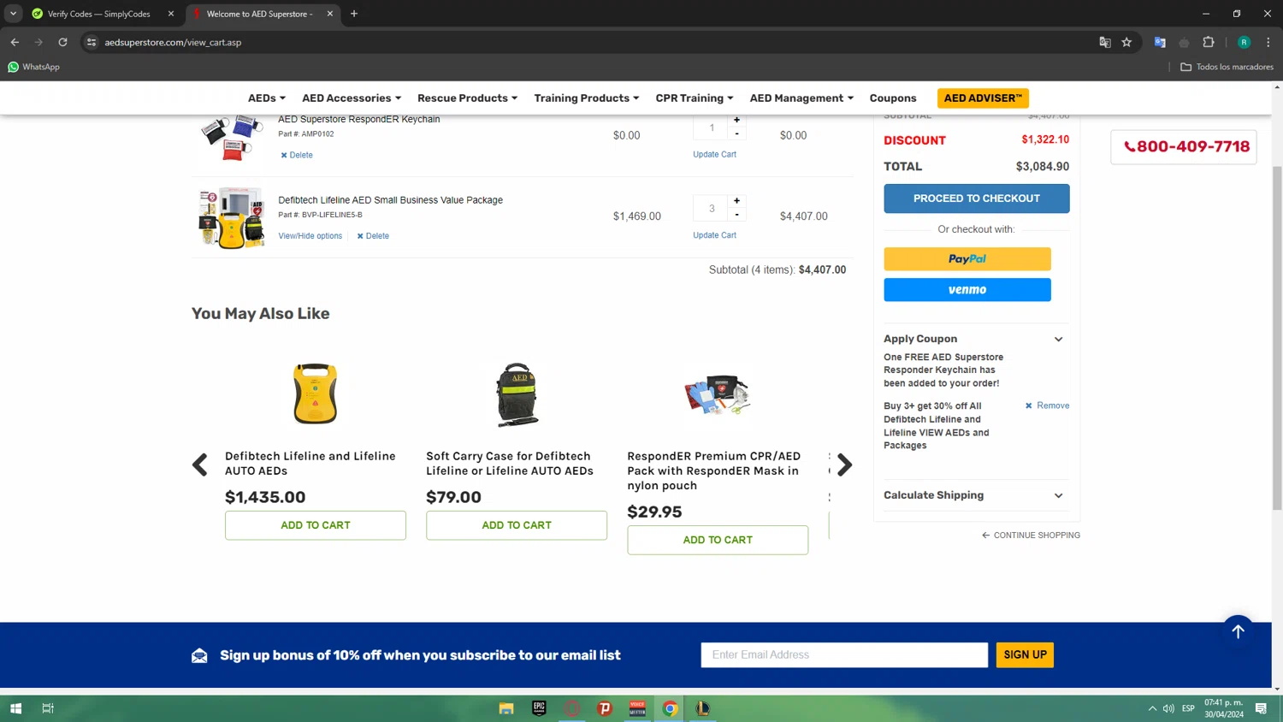Click the Enter Email Address field
Screen dimensions: 1283x722
pos(844,655)
